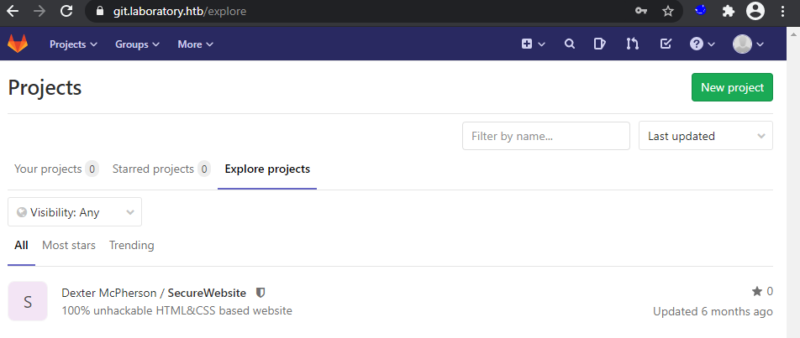Expand the Groups navbar dropdown
The image size is (800, 338).
coord(137,44)
